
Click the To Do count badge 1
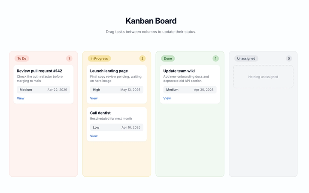[x=69, y=58]
